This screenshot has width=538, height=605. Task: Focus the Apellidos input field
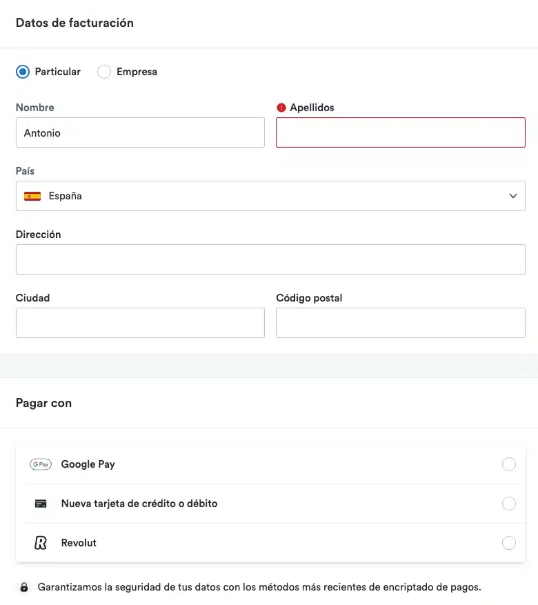(x=400, y=132)
